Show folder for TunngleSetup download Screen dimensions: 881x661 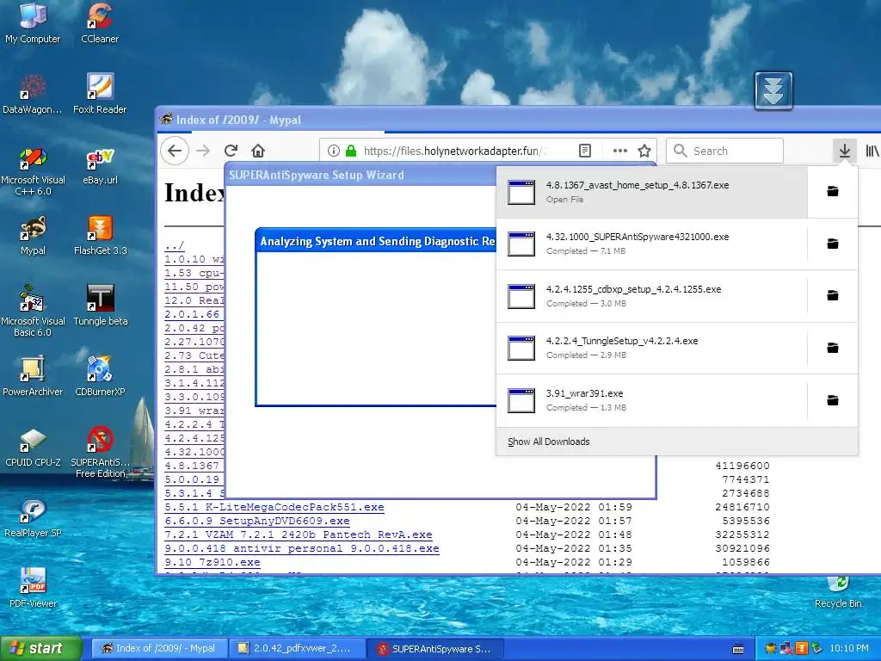[x=833, y=348]
